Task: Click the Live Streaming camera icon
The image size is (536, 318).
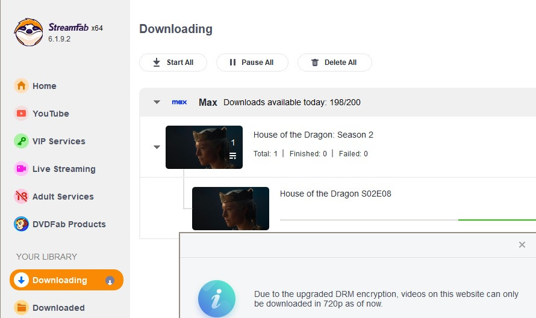Action: coord(22,169)
